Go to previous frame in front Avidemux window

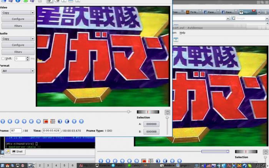pyautogui.click(x=17, y=121)
